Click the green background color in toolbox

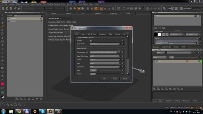click(3, 92)
